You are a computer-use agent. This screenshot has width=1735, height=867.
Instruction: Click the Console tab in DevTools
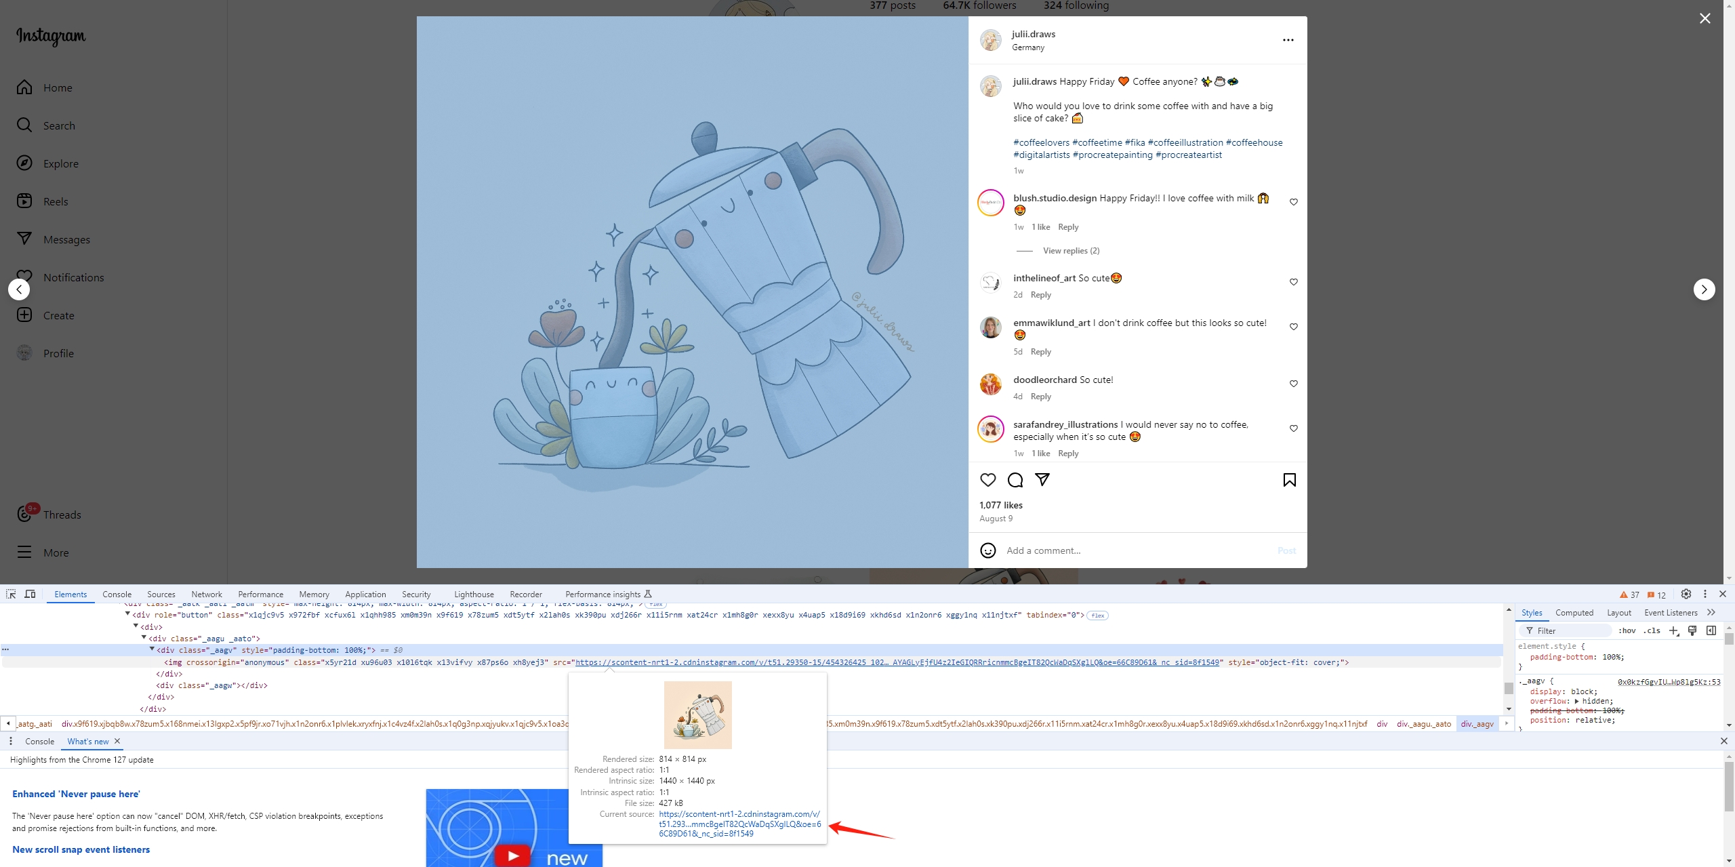point(116,594)
